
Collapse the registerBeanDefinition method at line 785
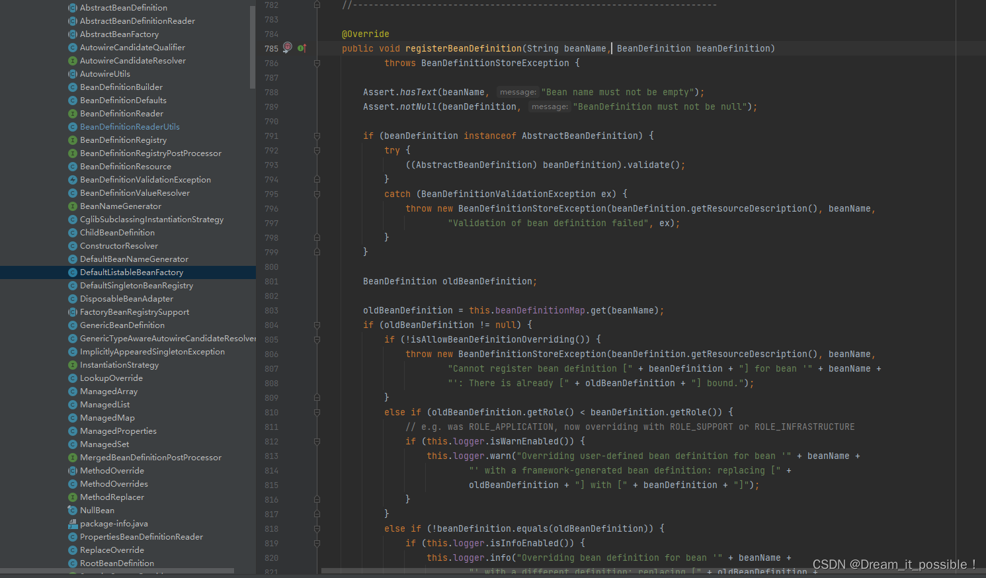click(317, 63)
